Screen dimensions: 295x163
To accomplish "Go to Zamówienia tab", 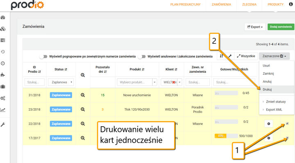I will [221, 4].
